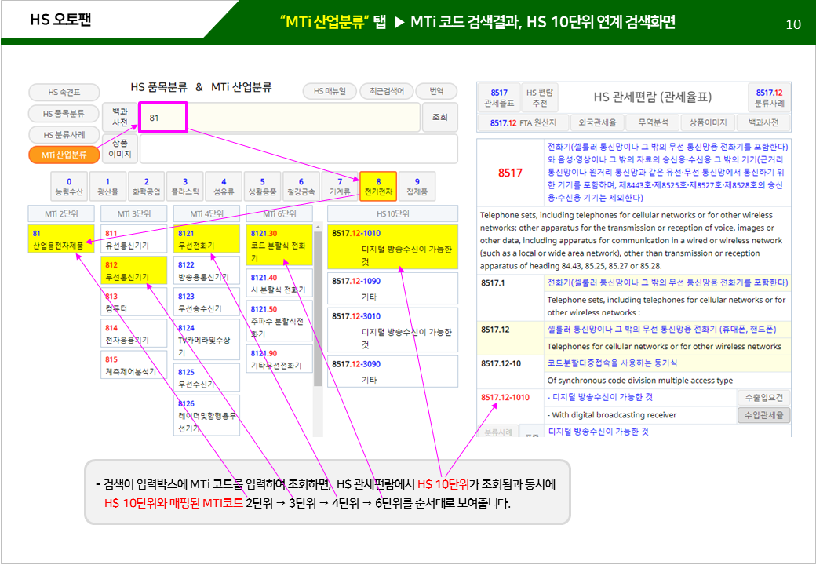Screen dimensions: 816x565
Task: Open the 백과사전 tab in 관세편람 panel
Action: pyautogui.click(x=763, y=122)
